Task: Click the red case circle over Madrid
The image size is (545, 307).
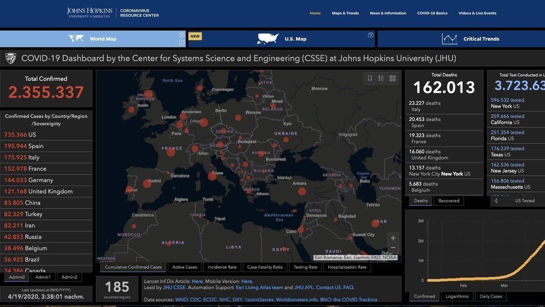Action: pyautogui.click(x=147, y=184)
